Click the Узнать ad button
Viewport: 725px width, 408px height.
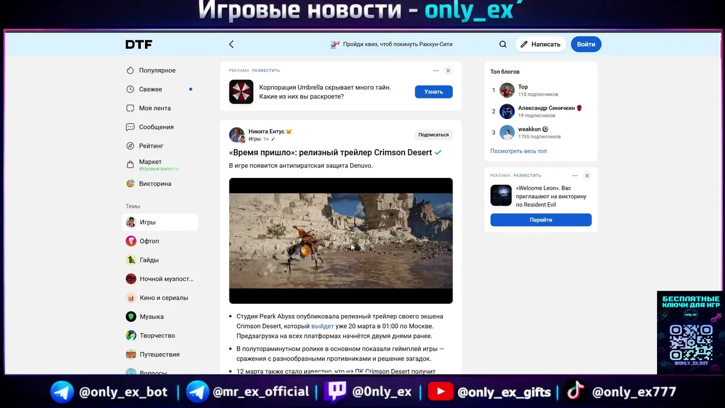[433, 91]
